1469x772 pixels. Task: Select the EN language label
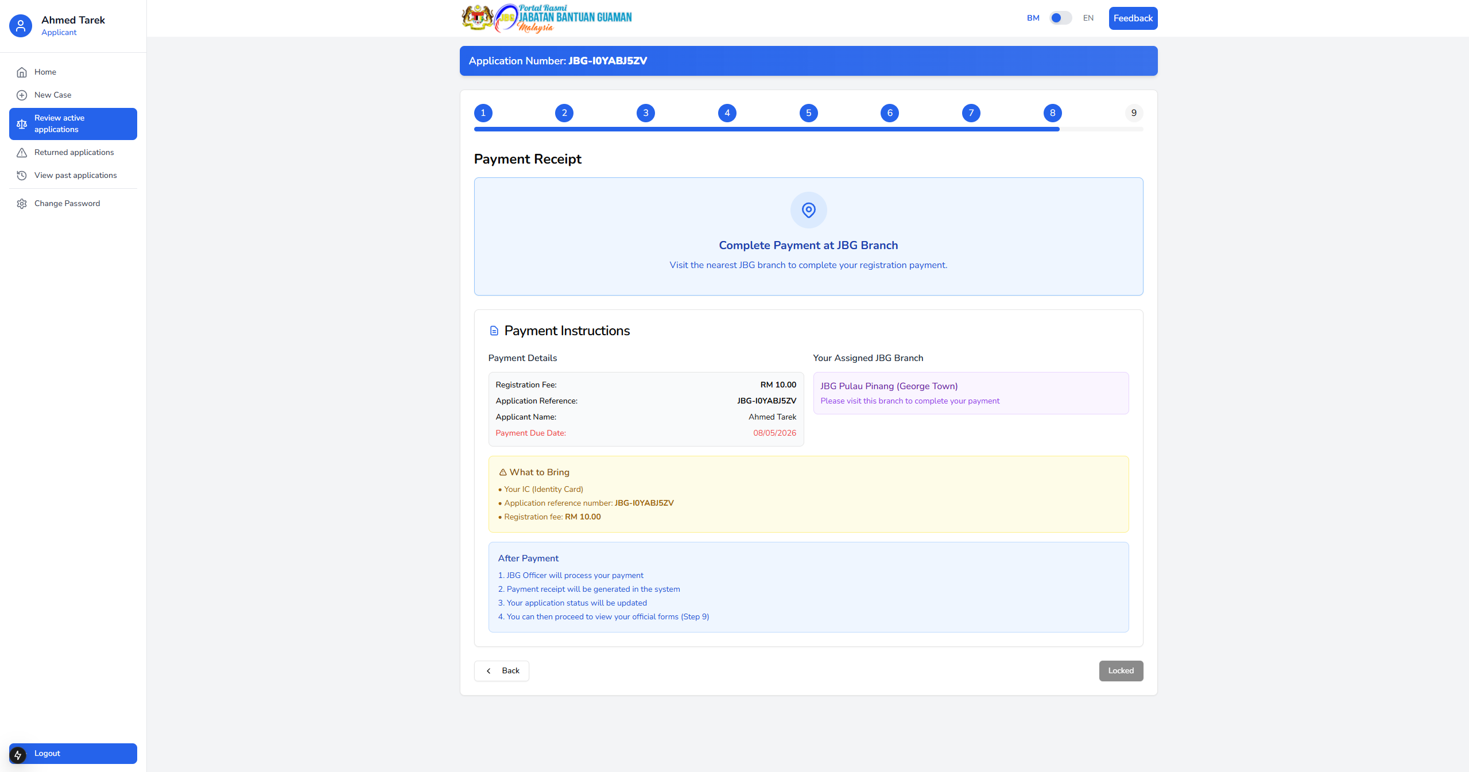(x=1088, y=18)
